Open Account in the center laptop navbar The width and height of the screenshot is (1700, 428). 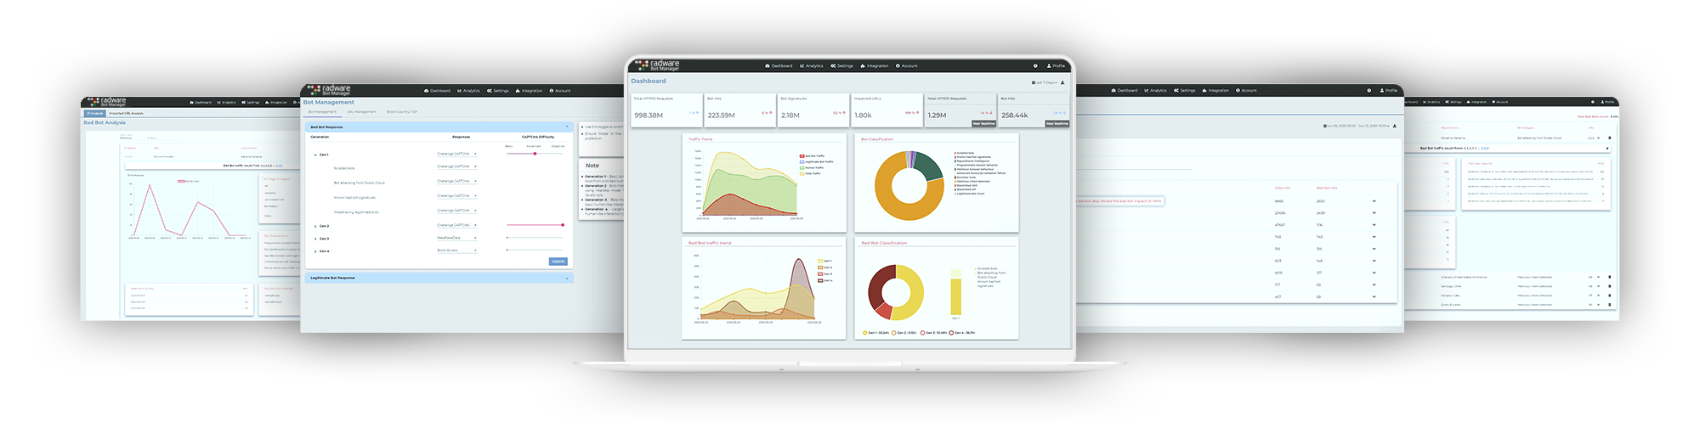tap(907, 65)
